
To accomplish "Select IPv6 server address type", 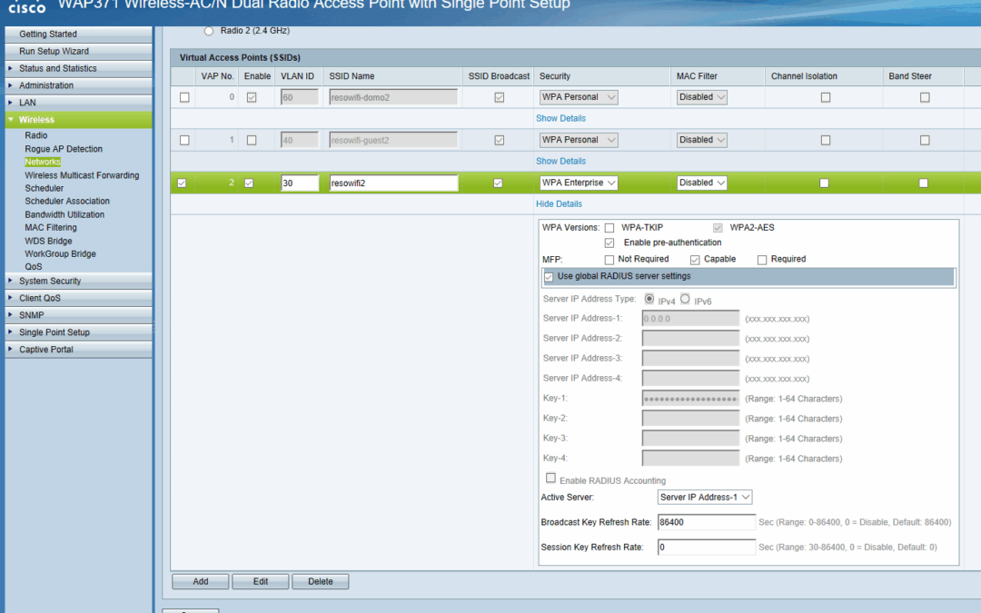I will tap(685, 299).
